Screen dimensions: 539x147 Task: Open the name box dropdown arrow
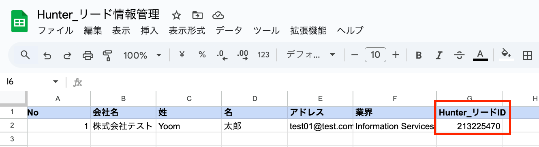click(56, 82)
